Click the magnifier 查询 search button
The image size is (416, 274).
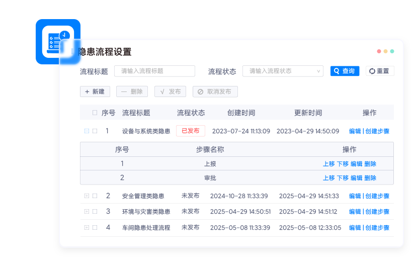345,71
